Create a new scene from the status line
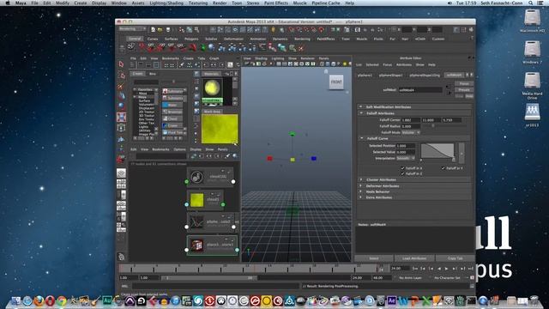The width and height of the screenshot is (549, 309). (x=153, y=30)
